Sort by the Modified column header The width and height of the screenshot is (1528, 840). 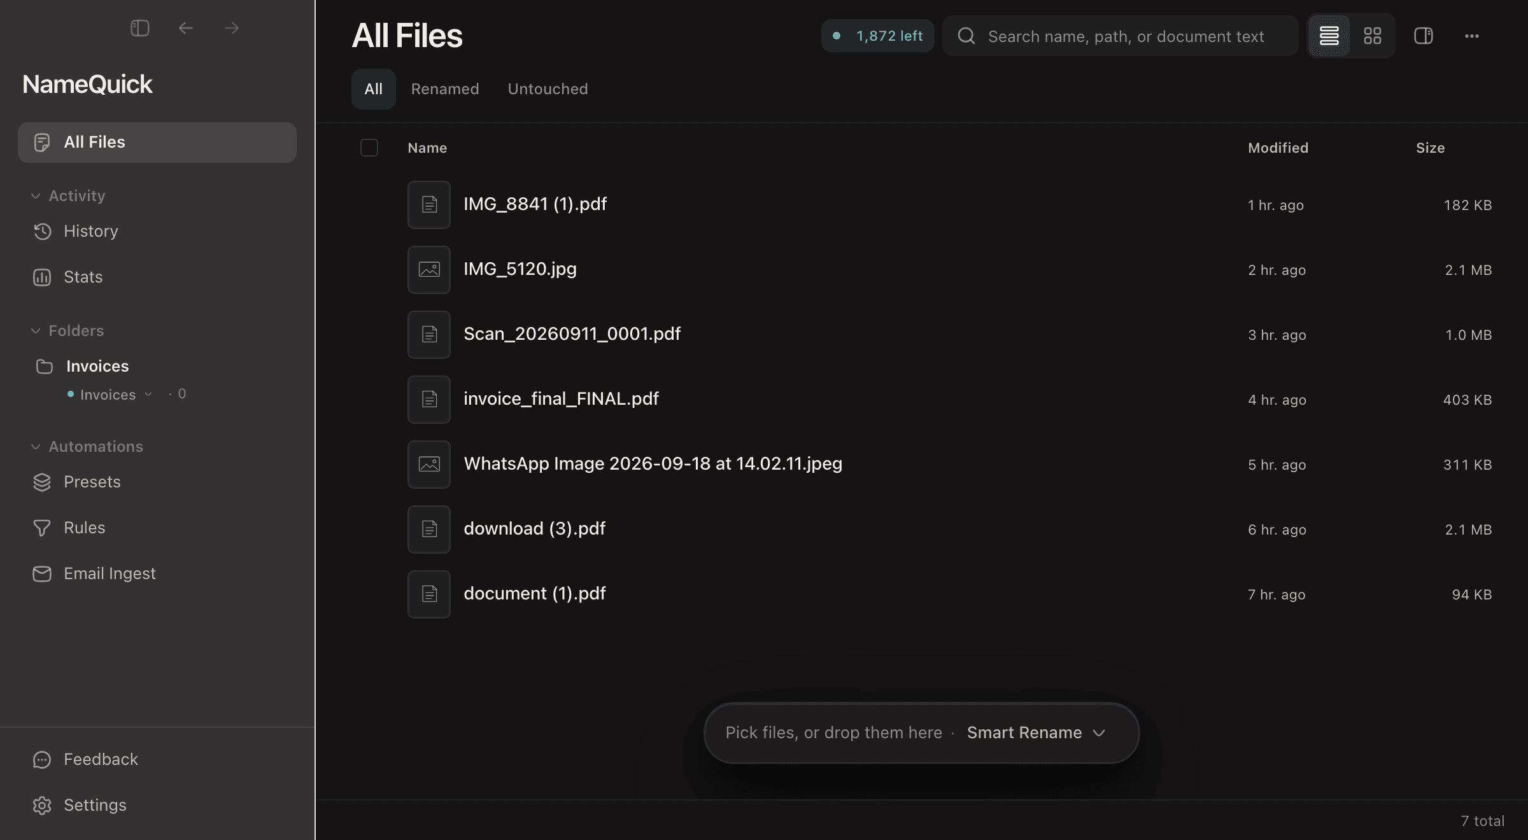[x=1278, y=148]
